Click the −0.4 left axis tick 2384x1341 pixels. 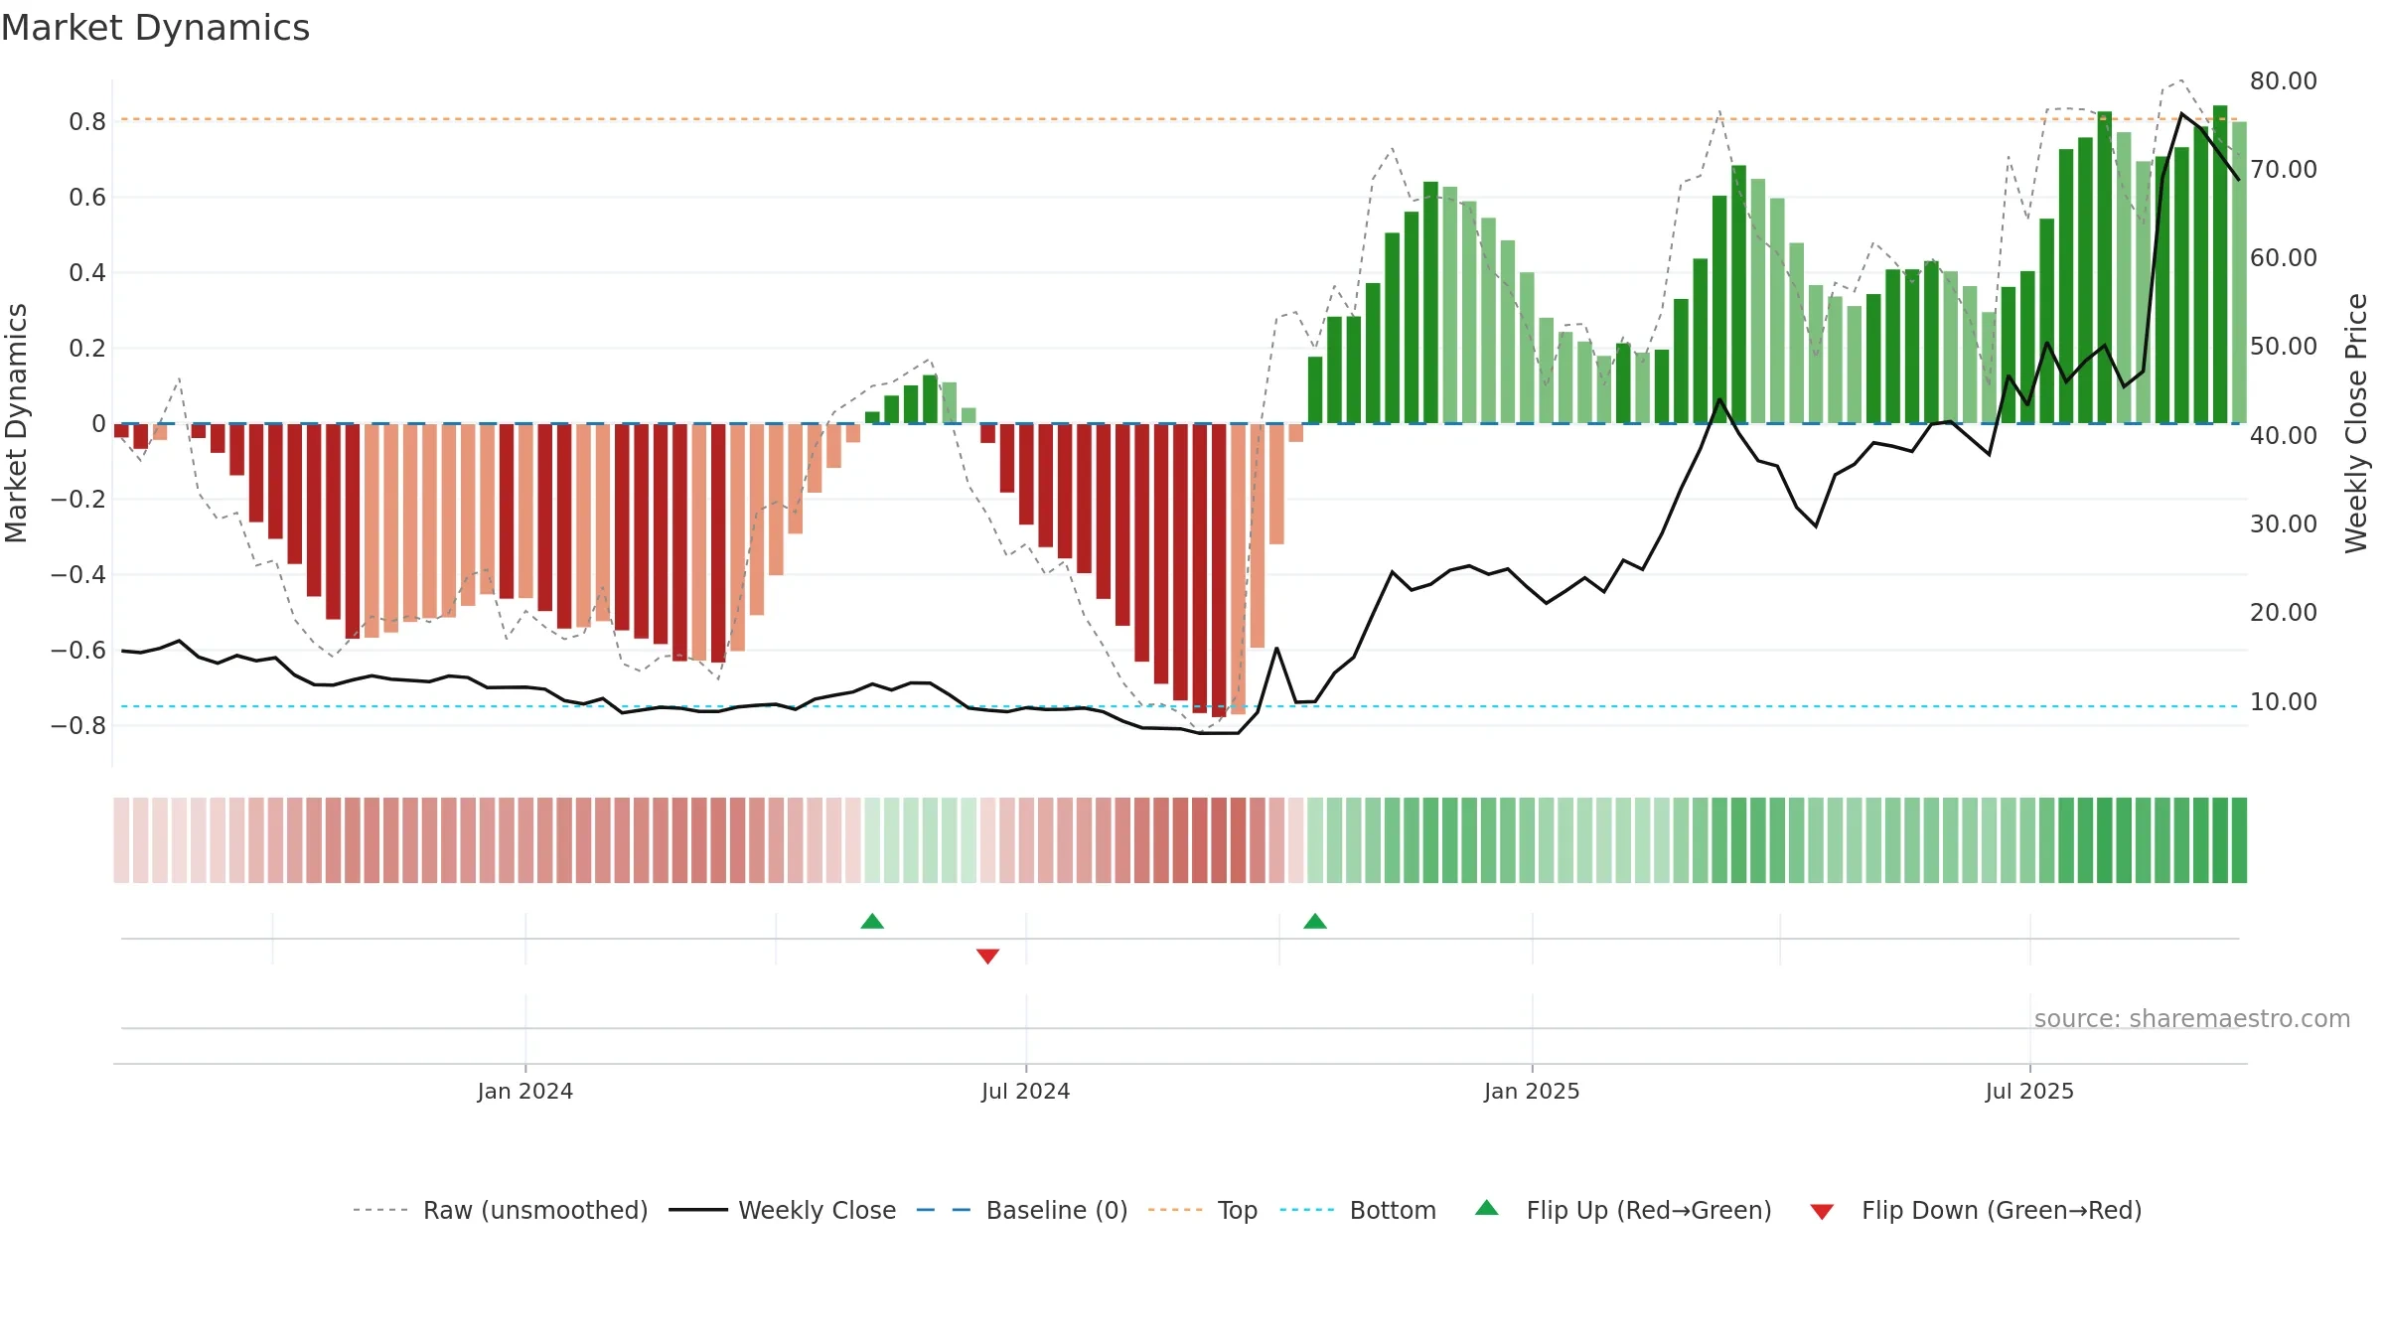[78, 575]
